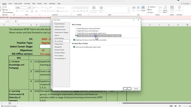Open the Number Format dropdown
The image size is (191, 107).
87,8
